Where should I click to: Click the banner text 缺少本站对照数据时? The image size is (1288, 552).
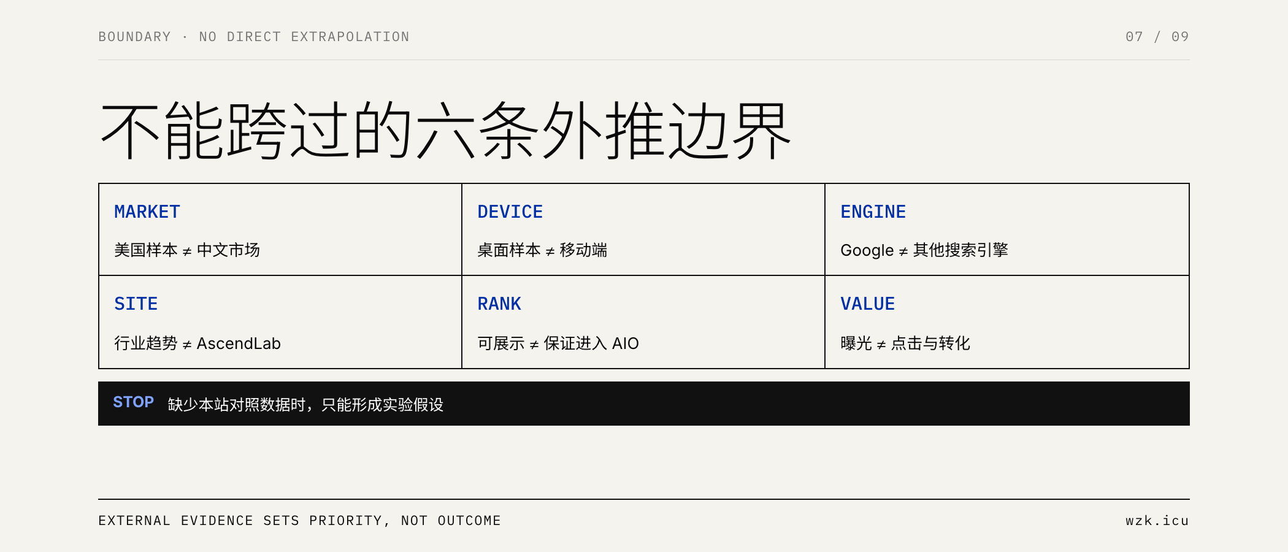[237, 405]
